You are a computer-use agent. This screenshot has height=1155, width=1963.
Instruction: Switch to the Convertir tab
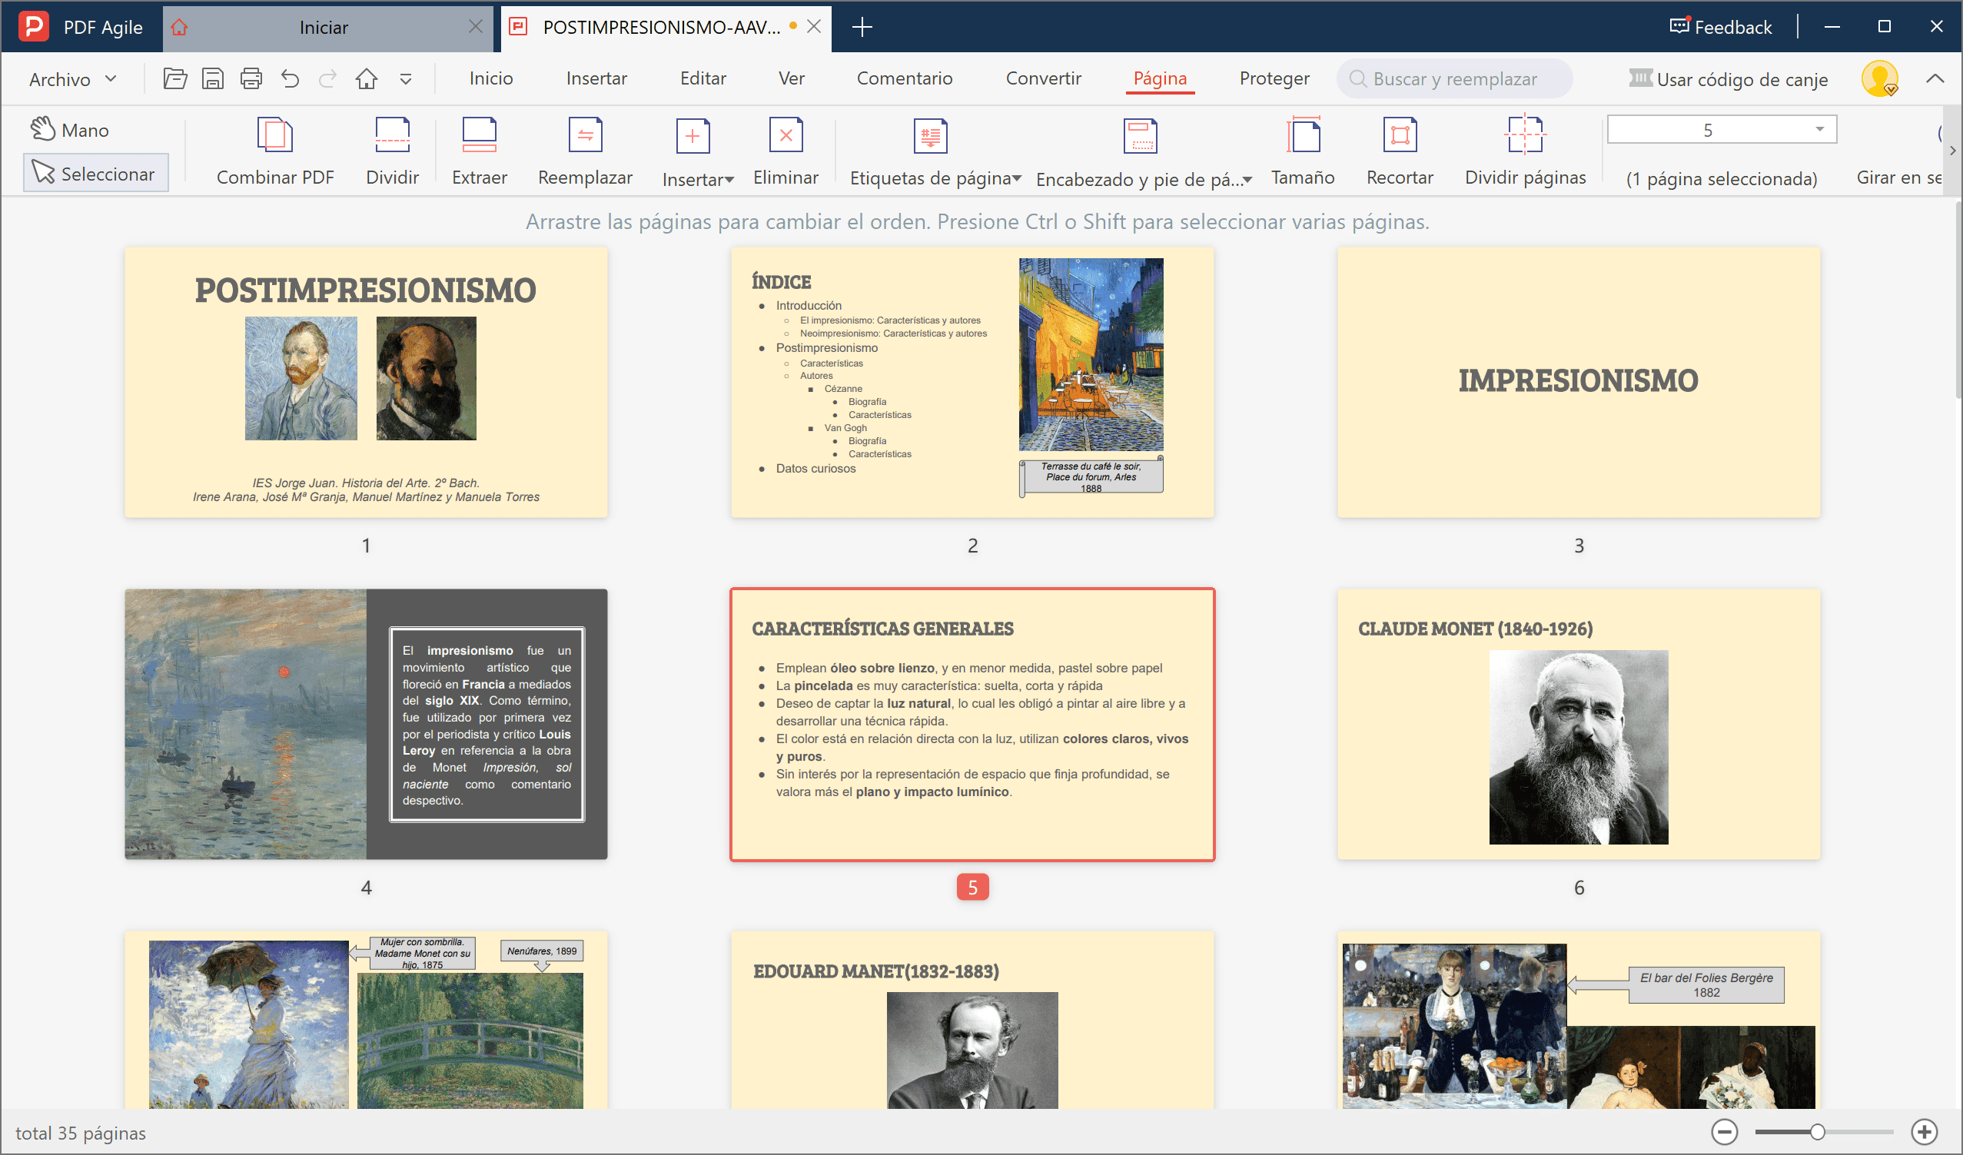[x=1043, y=78]
